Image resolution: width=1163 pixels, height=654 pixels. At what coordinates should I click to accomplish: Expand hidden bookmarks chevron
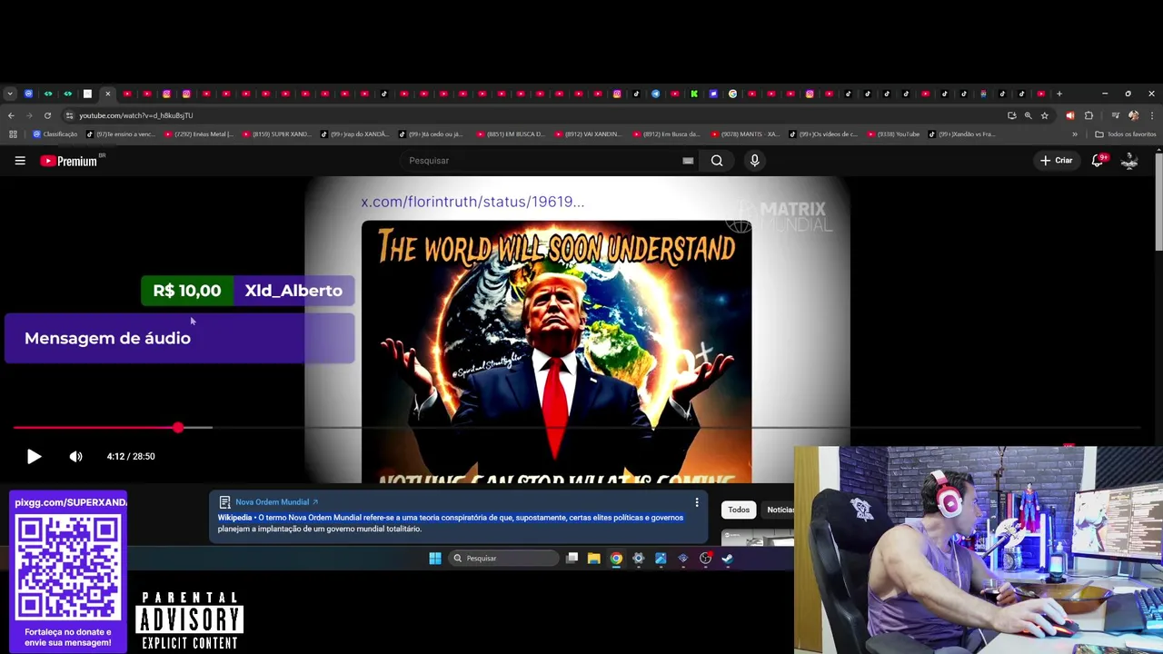pos(1075,134)
